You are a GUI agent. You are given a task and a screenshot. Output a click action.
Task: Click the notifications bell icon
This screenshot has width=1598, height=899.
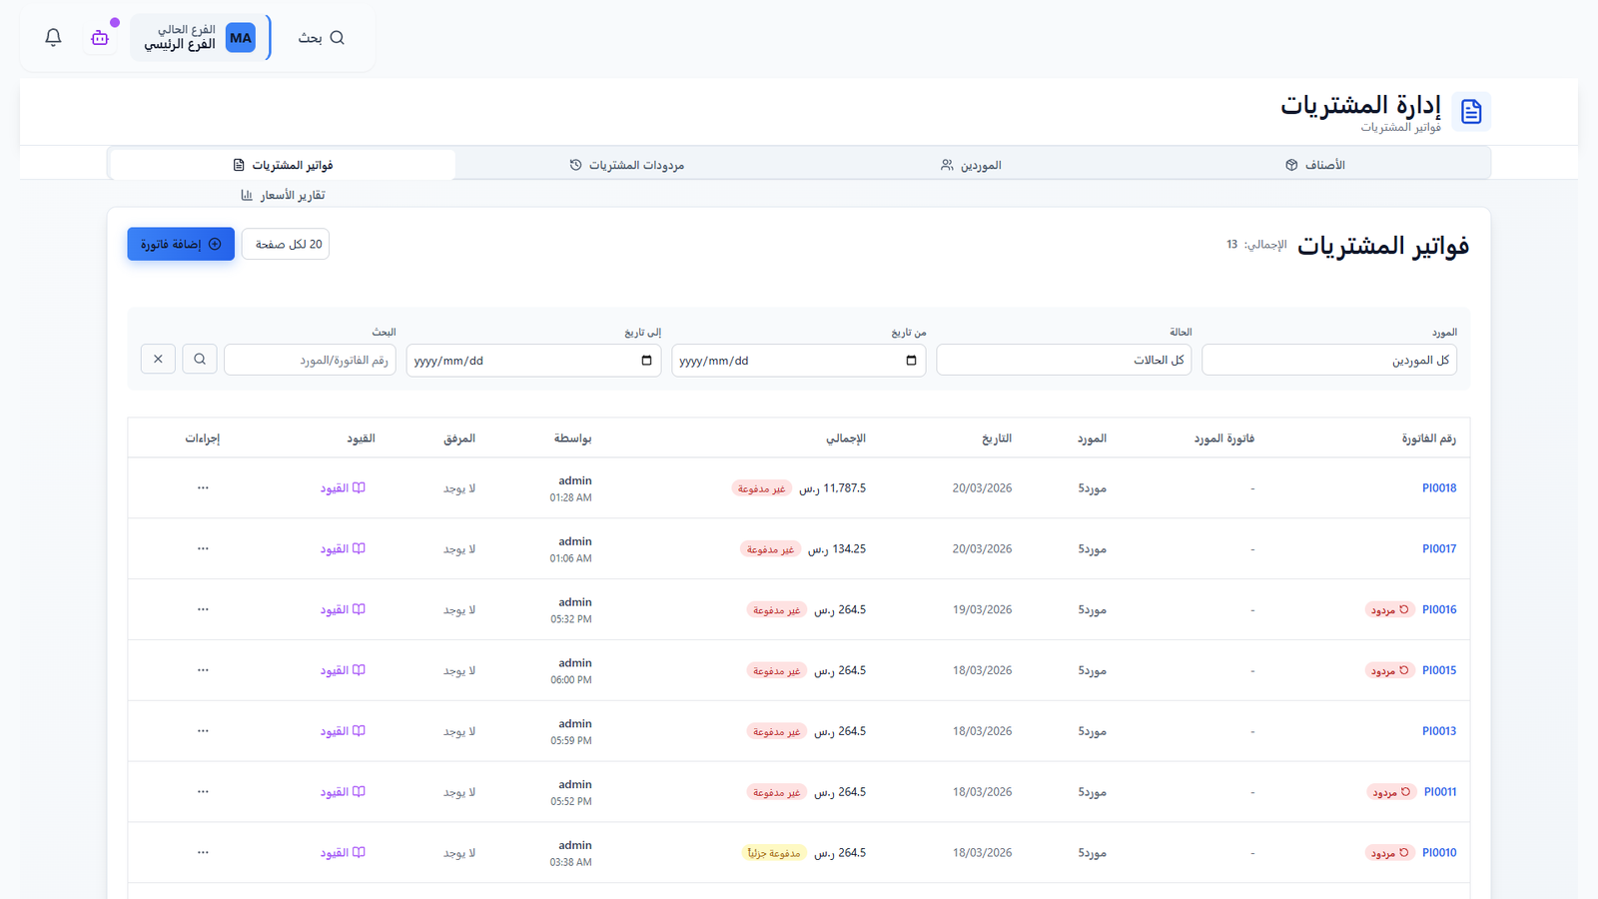tap(54, 38)
